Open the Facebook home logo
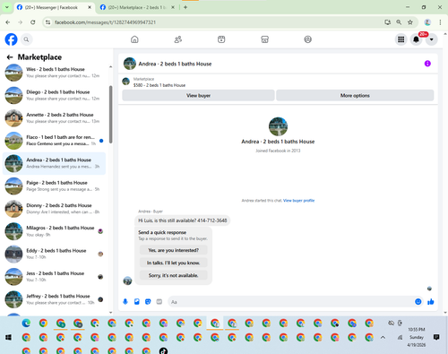 [x=11, y=39]
